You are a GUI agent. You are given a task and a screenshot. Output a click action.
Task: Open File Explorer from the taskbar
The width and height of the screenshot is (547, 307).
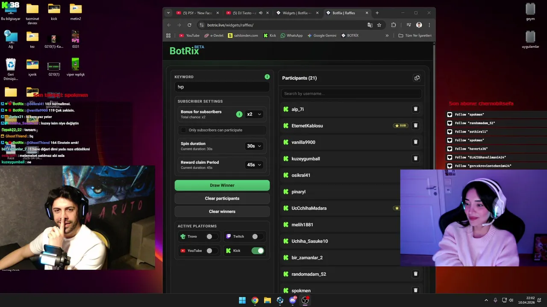(268, 300)
